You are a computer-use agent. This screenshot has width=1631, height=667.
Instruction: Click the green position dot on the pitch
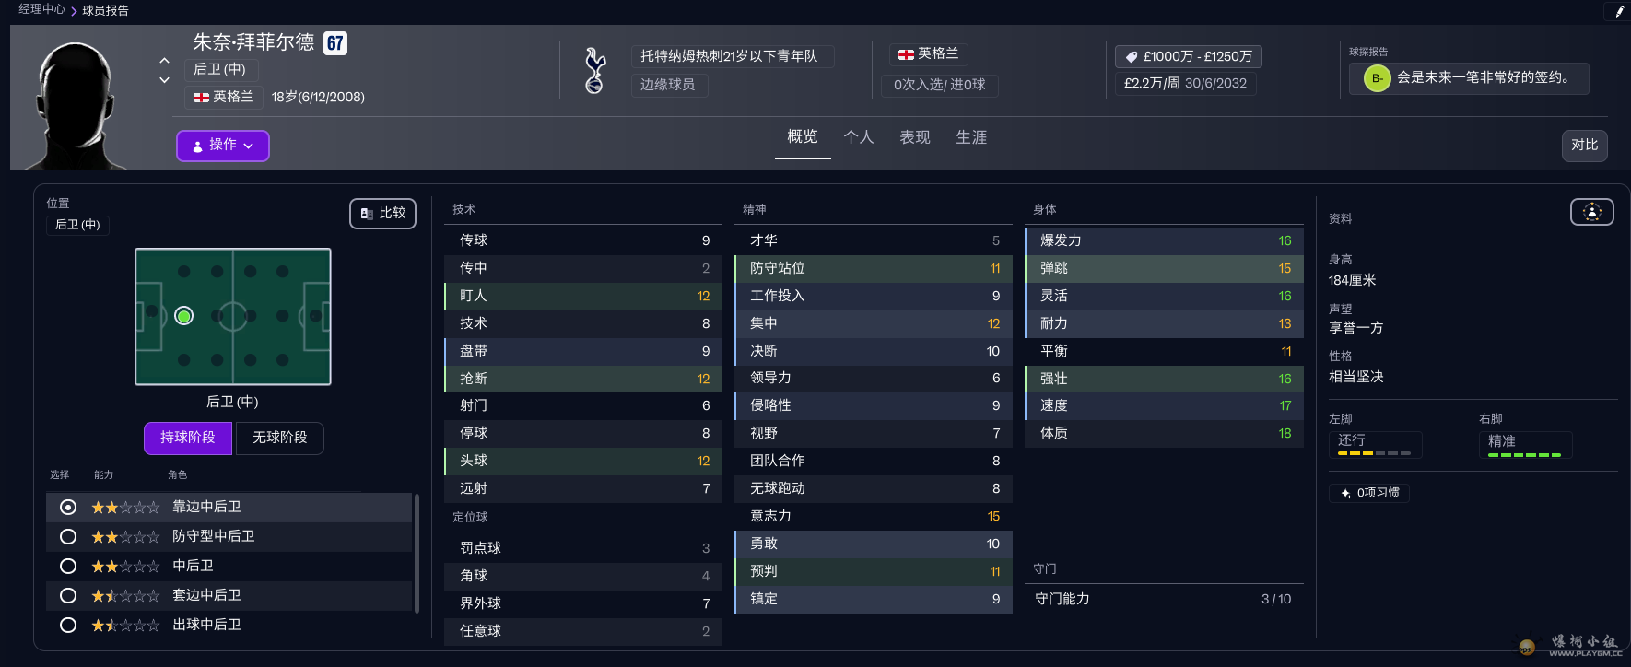184,316
